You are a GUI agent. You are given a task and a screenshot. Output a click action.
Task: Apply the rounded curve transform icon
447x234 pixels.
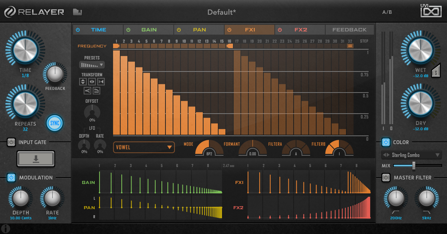96,91
